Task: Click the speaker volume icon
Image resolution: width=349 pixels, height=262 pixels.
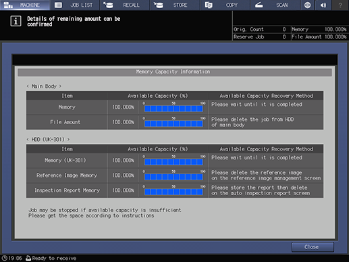Action: (x=323, y=5)
